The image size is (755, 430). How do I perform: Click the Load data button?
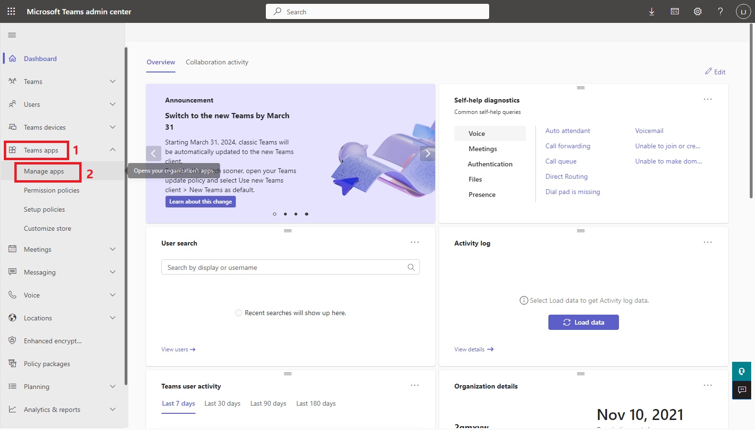[x=583, y=322]
